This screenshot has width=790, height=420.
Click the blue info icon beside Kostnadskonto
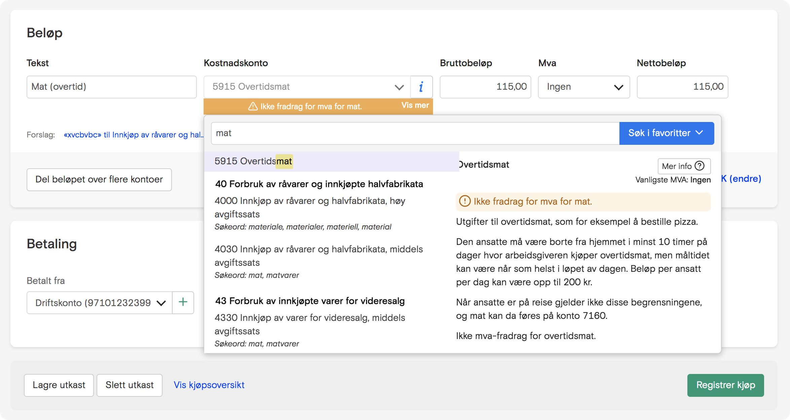(x=421, y=87)
